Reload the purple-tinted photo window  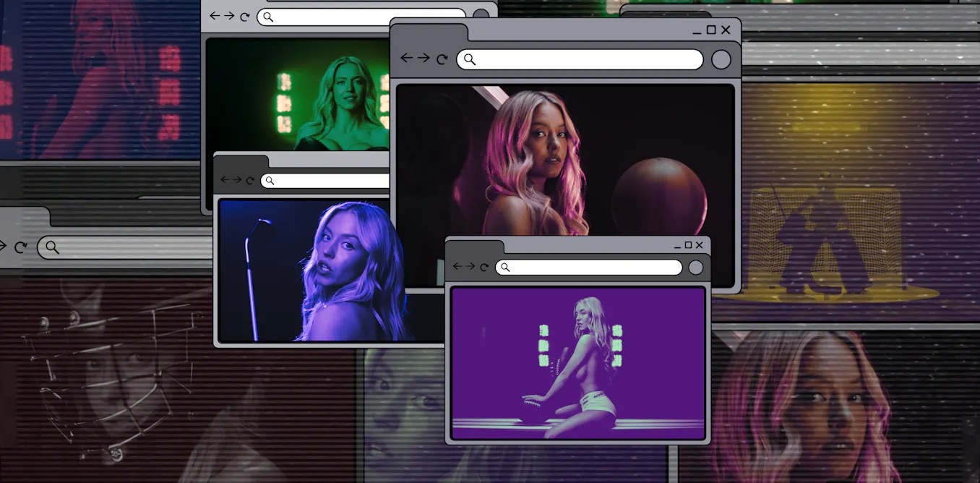[483, 268]
